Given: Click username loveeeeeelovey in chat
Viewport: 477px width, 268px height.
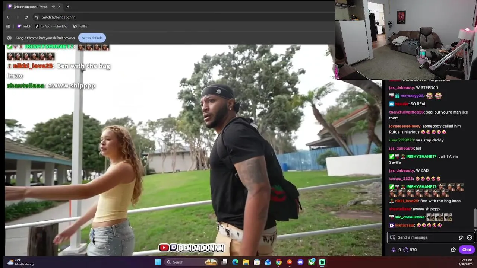Looking at the screenshot, I should 405,126.
